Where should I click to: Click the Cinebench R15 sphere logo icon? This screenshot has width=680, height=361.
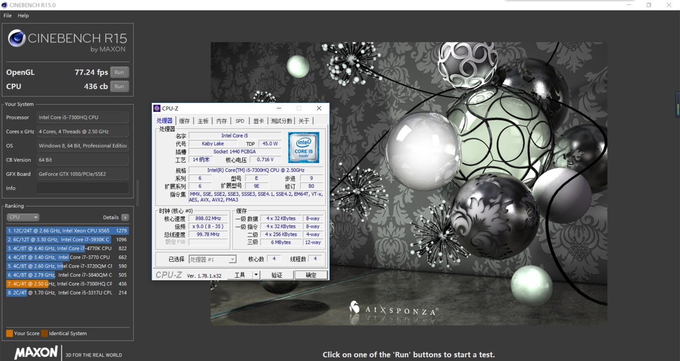point(17,38)
